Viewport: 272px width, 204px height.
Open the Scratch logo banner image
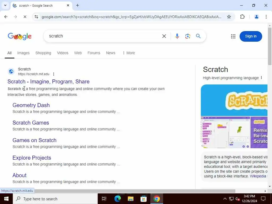(x=234, y=100)
